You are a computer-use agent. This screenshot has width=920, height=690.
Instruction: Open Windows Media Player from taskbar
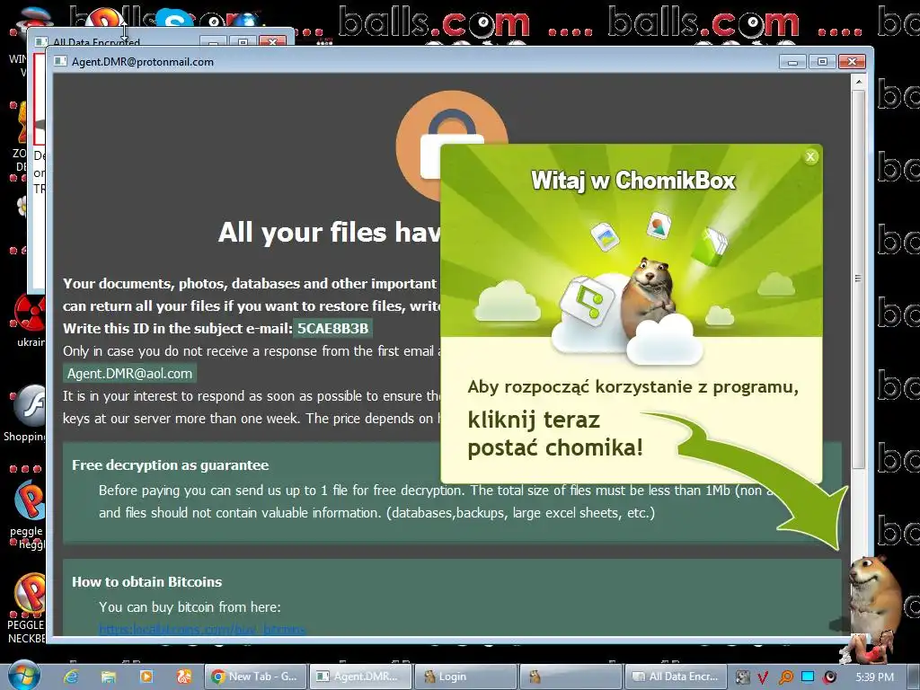pyautogui.click(x=146, y=677)
